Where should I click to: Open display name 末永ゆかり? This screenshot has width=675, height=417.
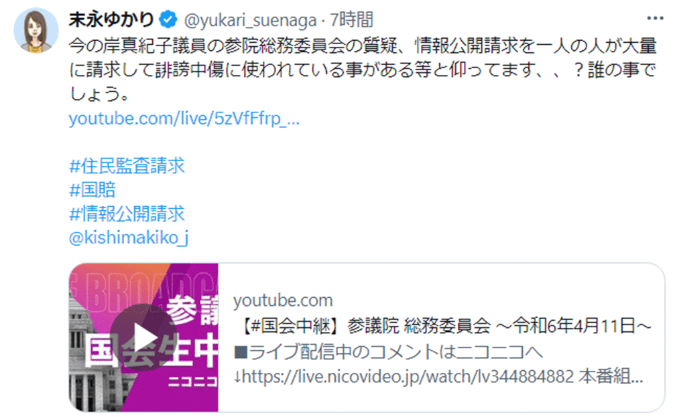coord(111,19)
